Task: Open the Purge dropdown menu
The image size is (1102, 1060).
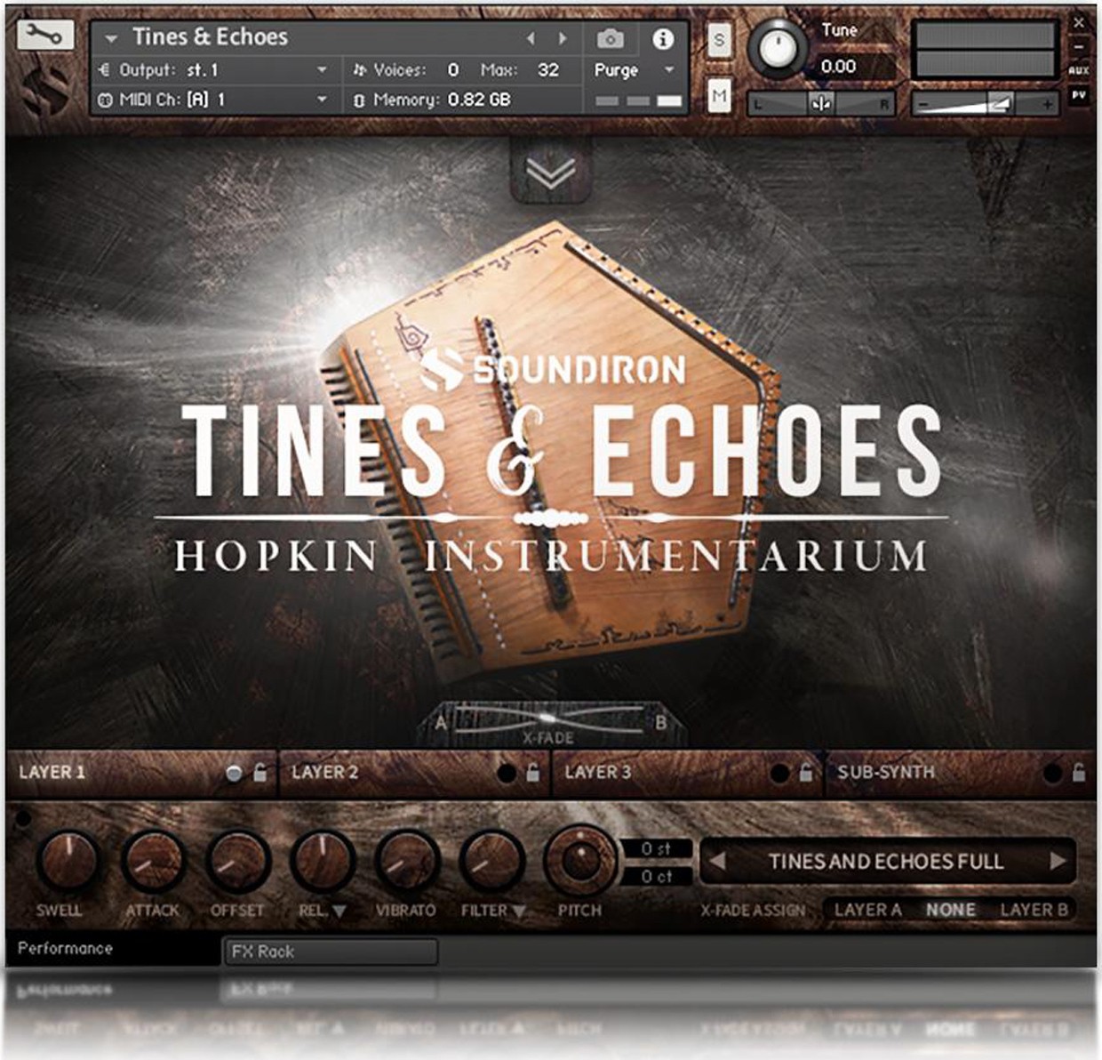Action: (669, 70)
